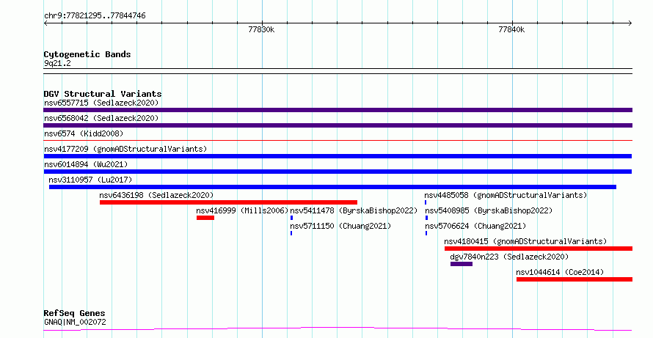Click the purple bar of nsv6568042
The image size is (653, 338).
(x=338, y=125)
